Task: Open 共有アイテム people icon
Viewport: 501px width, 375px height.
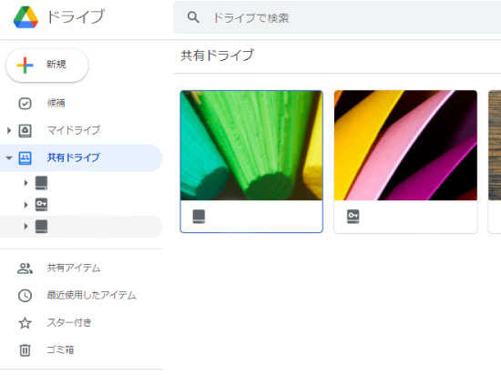Action: tap(25, 269)
